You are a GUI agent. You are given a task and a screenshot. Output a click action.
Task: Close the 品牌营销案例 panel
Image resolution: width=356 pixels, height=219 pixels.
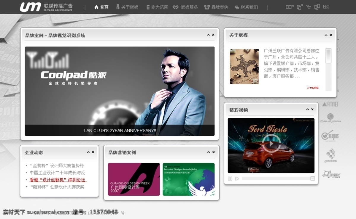[x=213, y=152]
